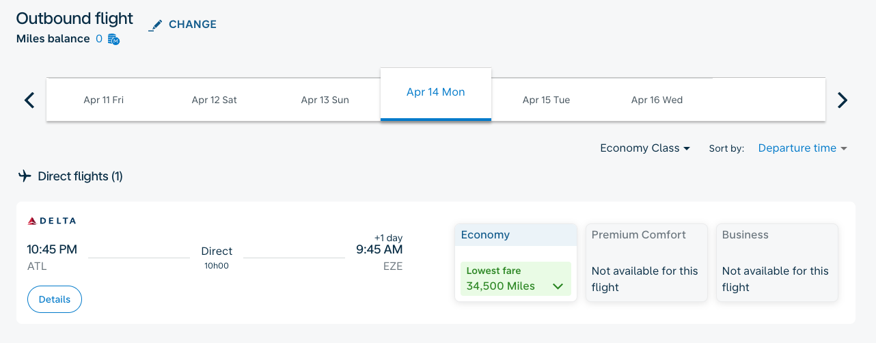
Task: Open flight Details button
Action: point(55,299)
